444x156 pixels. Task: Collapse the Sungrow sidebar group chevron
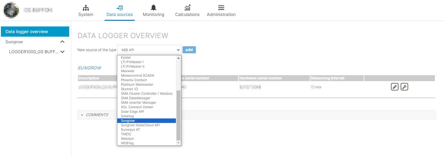click(63, 42)
